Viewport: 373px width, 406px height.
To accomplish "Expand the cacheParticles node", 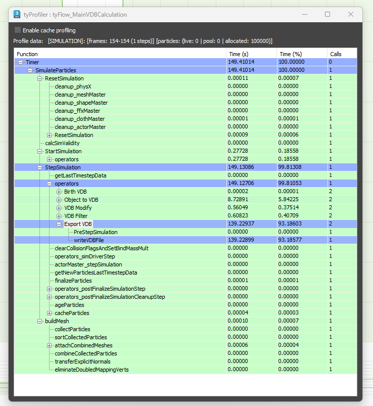I will coord(50,313).
